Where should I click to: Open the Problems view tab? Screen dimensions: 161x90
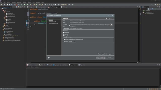click(30, 65)
